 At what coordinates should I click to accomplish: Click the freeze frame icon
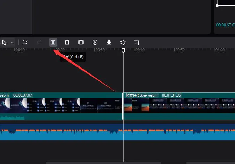(x=81, y=42)
